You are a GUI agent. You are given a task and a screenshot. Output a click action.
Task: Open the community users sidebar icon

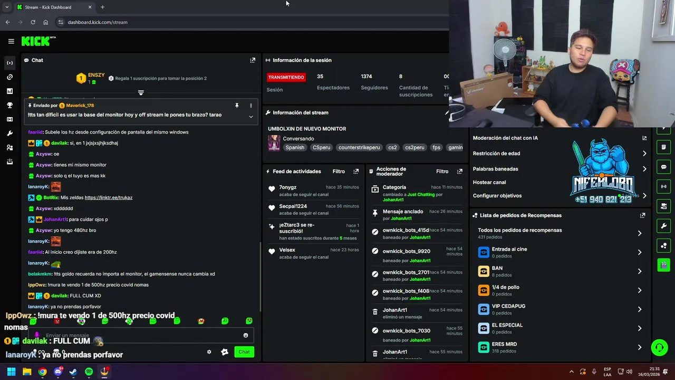tap(9, 148)
